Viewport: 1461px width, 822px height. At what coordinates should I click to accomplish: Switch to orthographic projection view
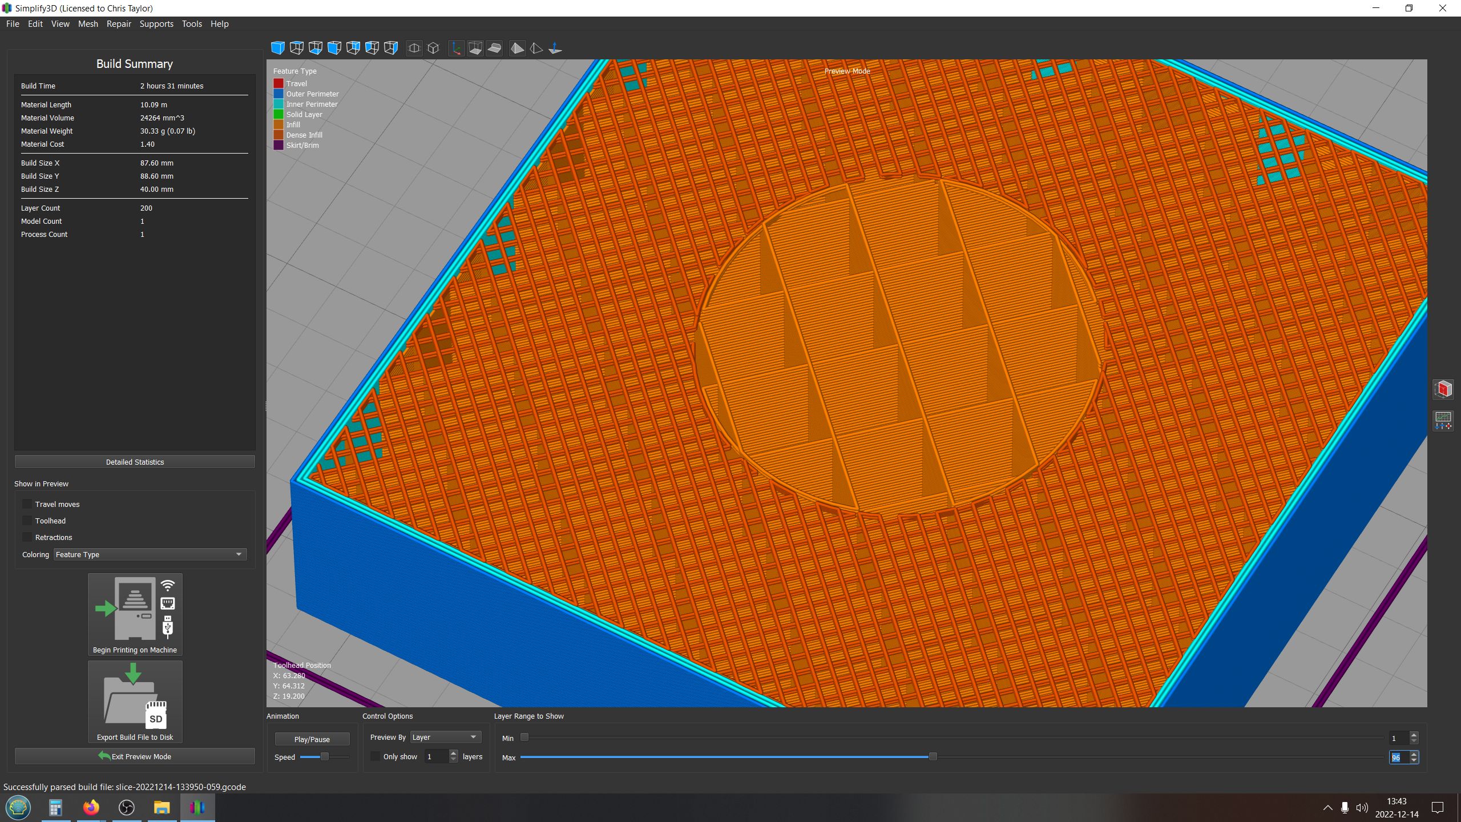coord(433,48)
